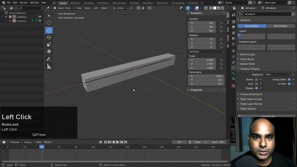Screen dimensions: 297x167
Task: Click the End frame field
Action: 218,142
